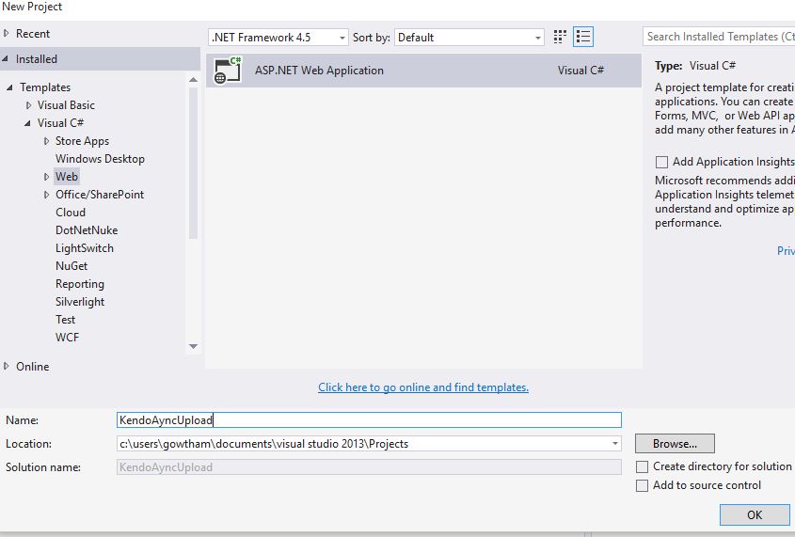This screenshot has height=537, width=795.
Task: Click the tree scrollbar down arrow
Action: (193, 346)
